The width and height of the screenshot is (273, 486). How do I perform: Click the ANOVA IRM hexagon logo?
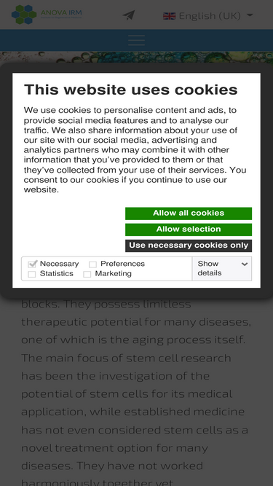24,15
